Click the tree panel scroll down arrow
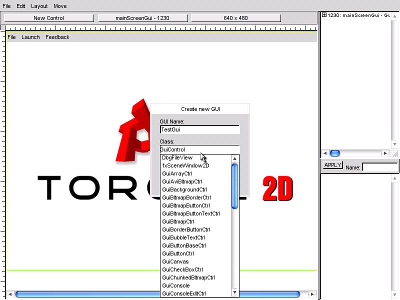The width and height of the screenshot is (400, 300). (394, 144)
